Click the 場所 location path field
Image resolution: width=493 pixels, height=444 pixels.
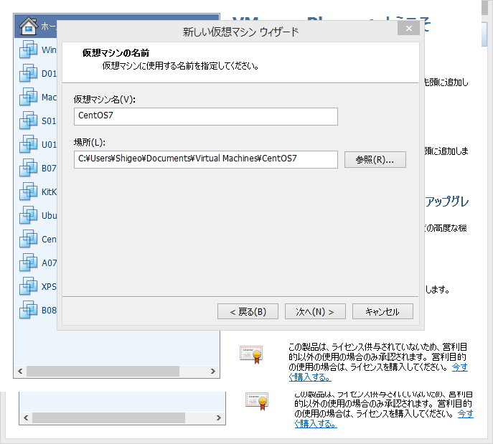206,159
